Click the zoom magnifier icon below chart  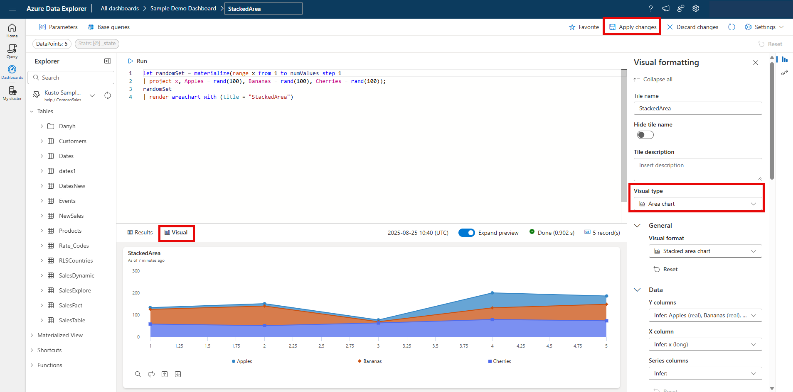pos(138,374)
